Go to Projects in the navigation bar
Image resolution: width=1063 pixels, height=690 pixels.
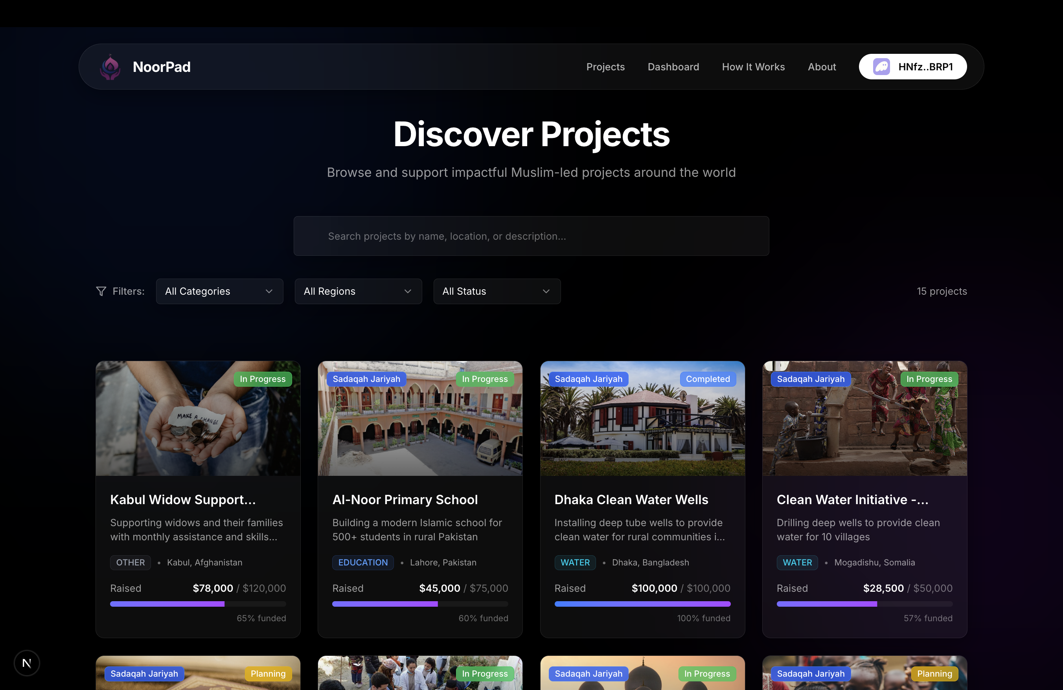[x=605, y=67]
